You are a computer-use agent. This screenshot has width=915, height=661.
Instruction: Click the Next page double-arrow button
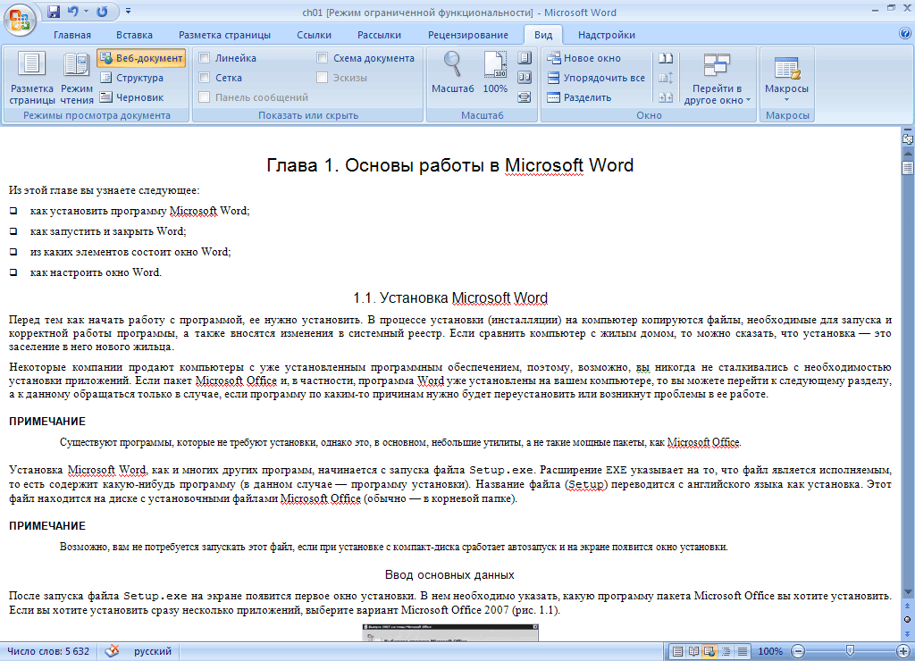pyautogui.click(x=908, y=633)
